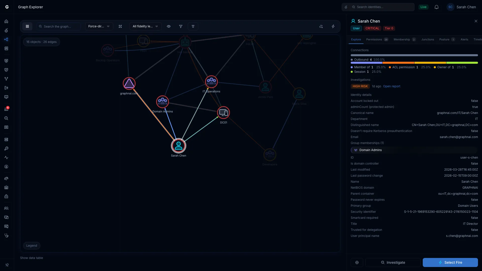The image size is (482, 271).
Task: Click the Tier 0 tag
Action: click(x=389, y=28)
